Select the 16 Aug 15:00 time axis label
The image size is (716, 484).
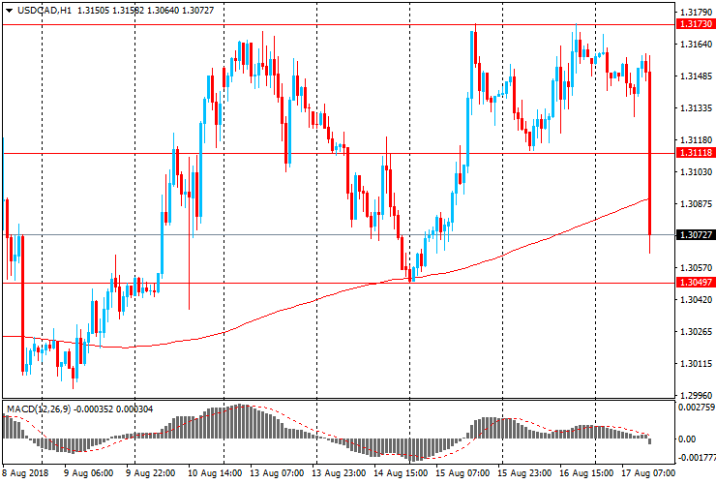click(x=586, y=472)
